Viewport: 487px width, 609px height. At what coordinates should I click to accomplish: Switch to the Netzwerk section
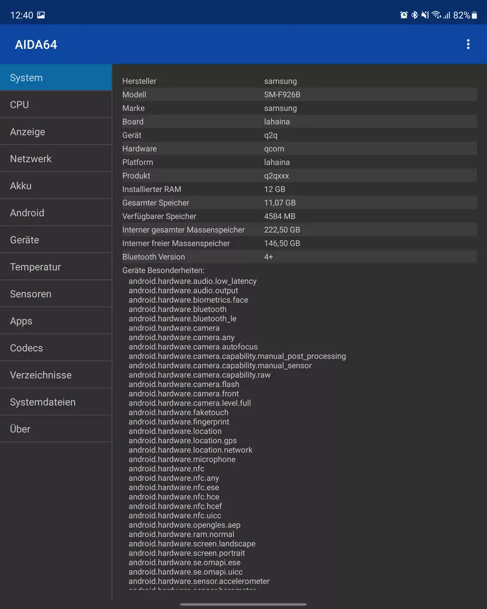pos(56,159)
